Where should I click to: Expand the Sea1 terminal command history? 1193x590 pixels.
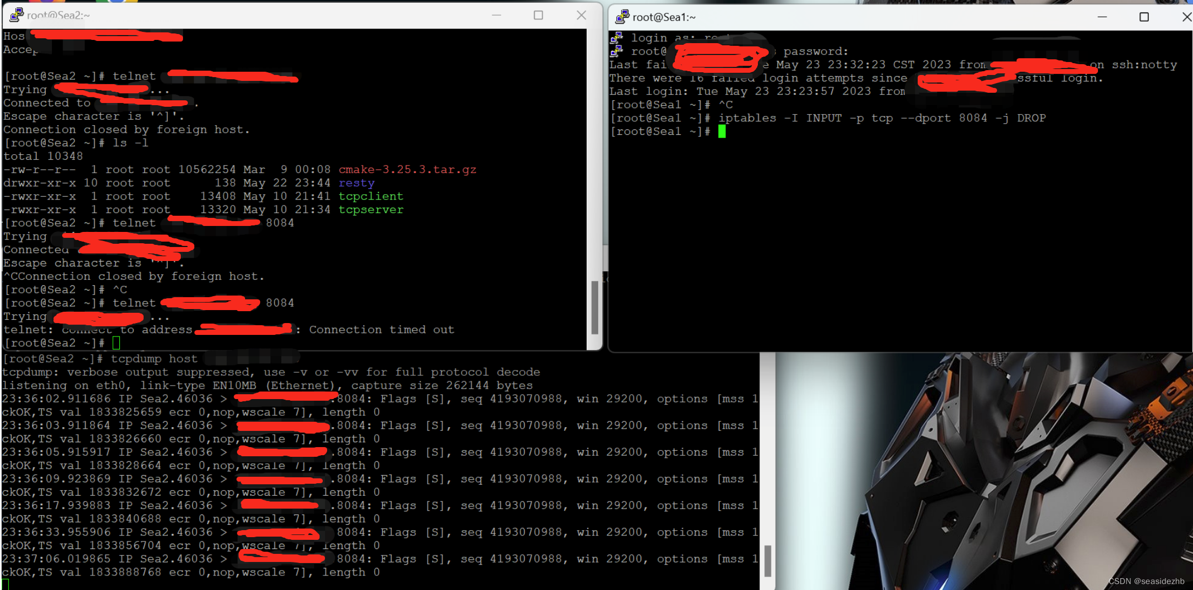click(x=1143, y=17)
